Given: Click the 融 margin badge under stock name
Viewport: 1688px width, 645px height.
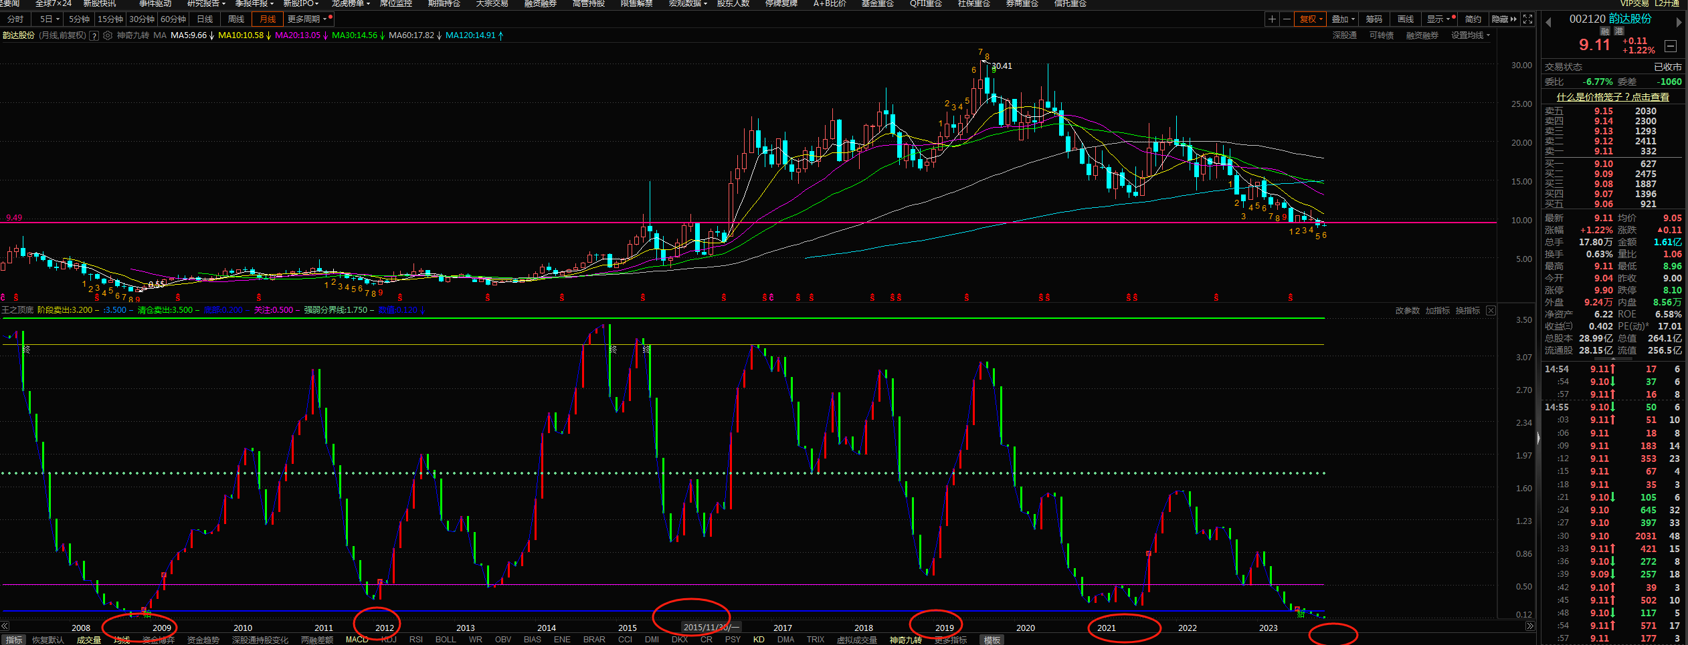Looking at the screenshot, I should pyautogui.click(x=1604, y=31).
